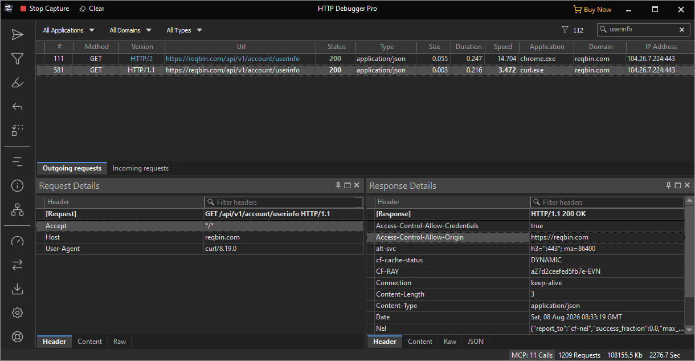The image size is (695, 361).
Task: Click the response headers scrollbar down arrow
Action: 690,330
